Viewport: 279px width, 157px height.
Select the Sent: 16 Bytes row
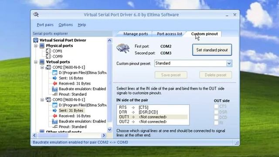pyautogui.click(x=71, y=78)
